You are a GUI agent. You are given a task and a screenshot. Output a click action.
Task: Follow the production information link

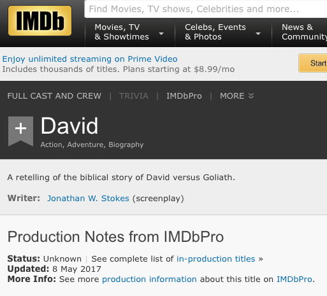tap(149, 279)
